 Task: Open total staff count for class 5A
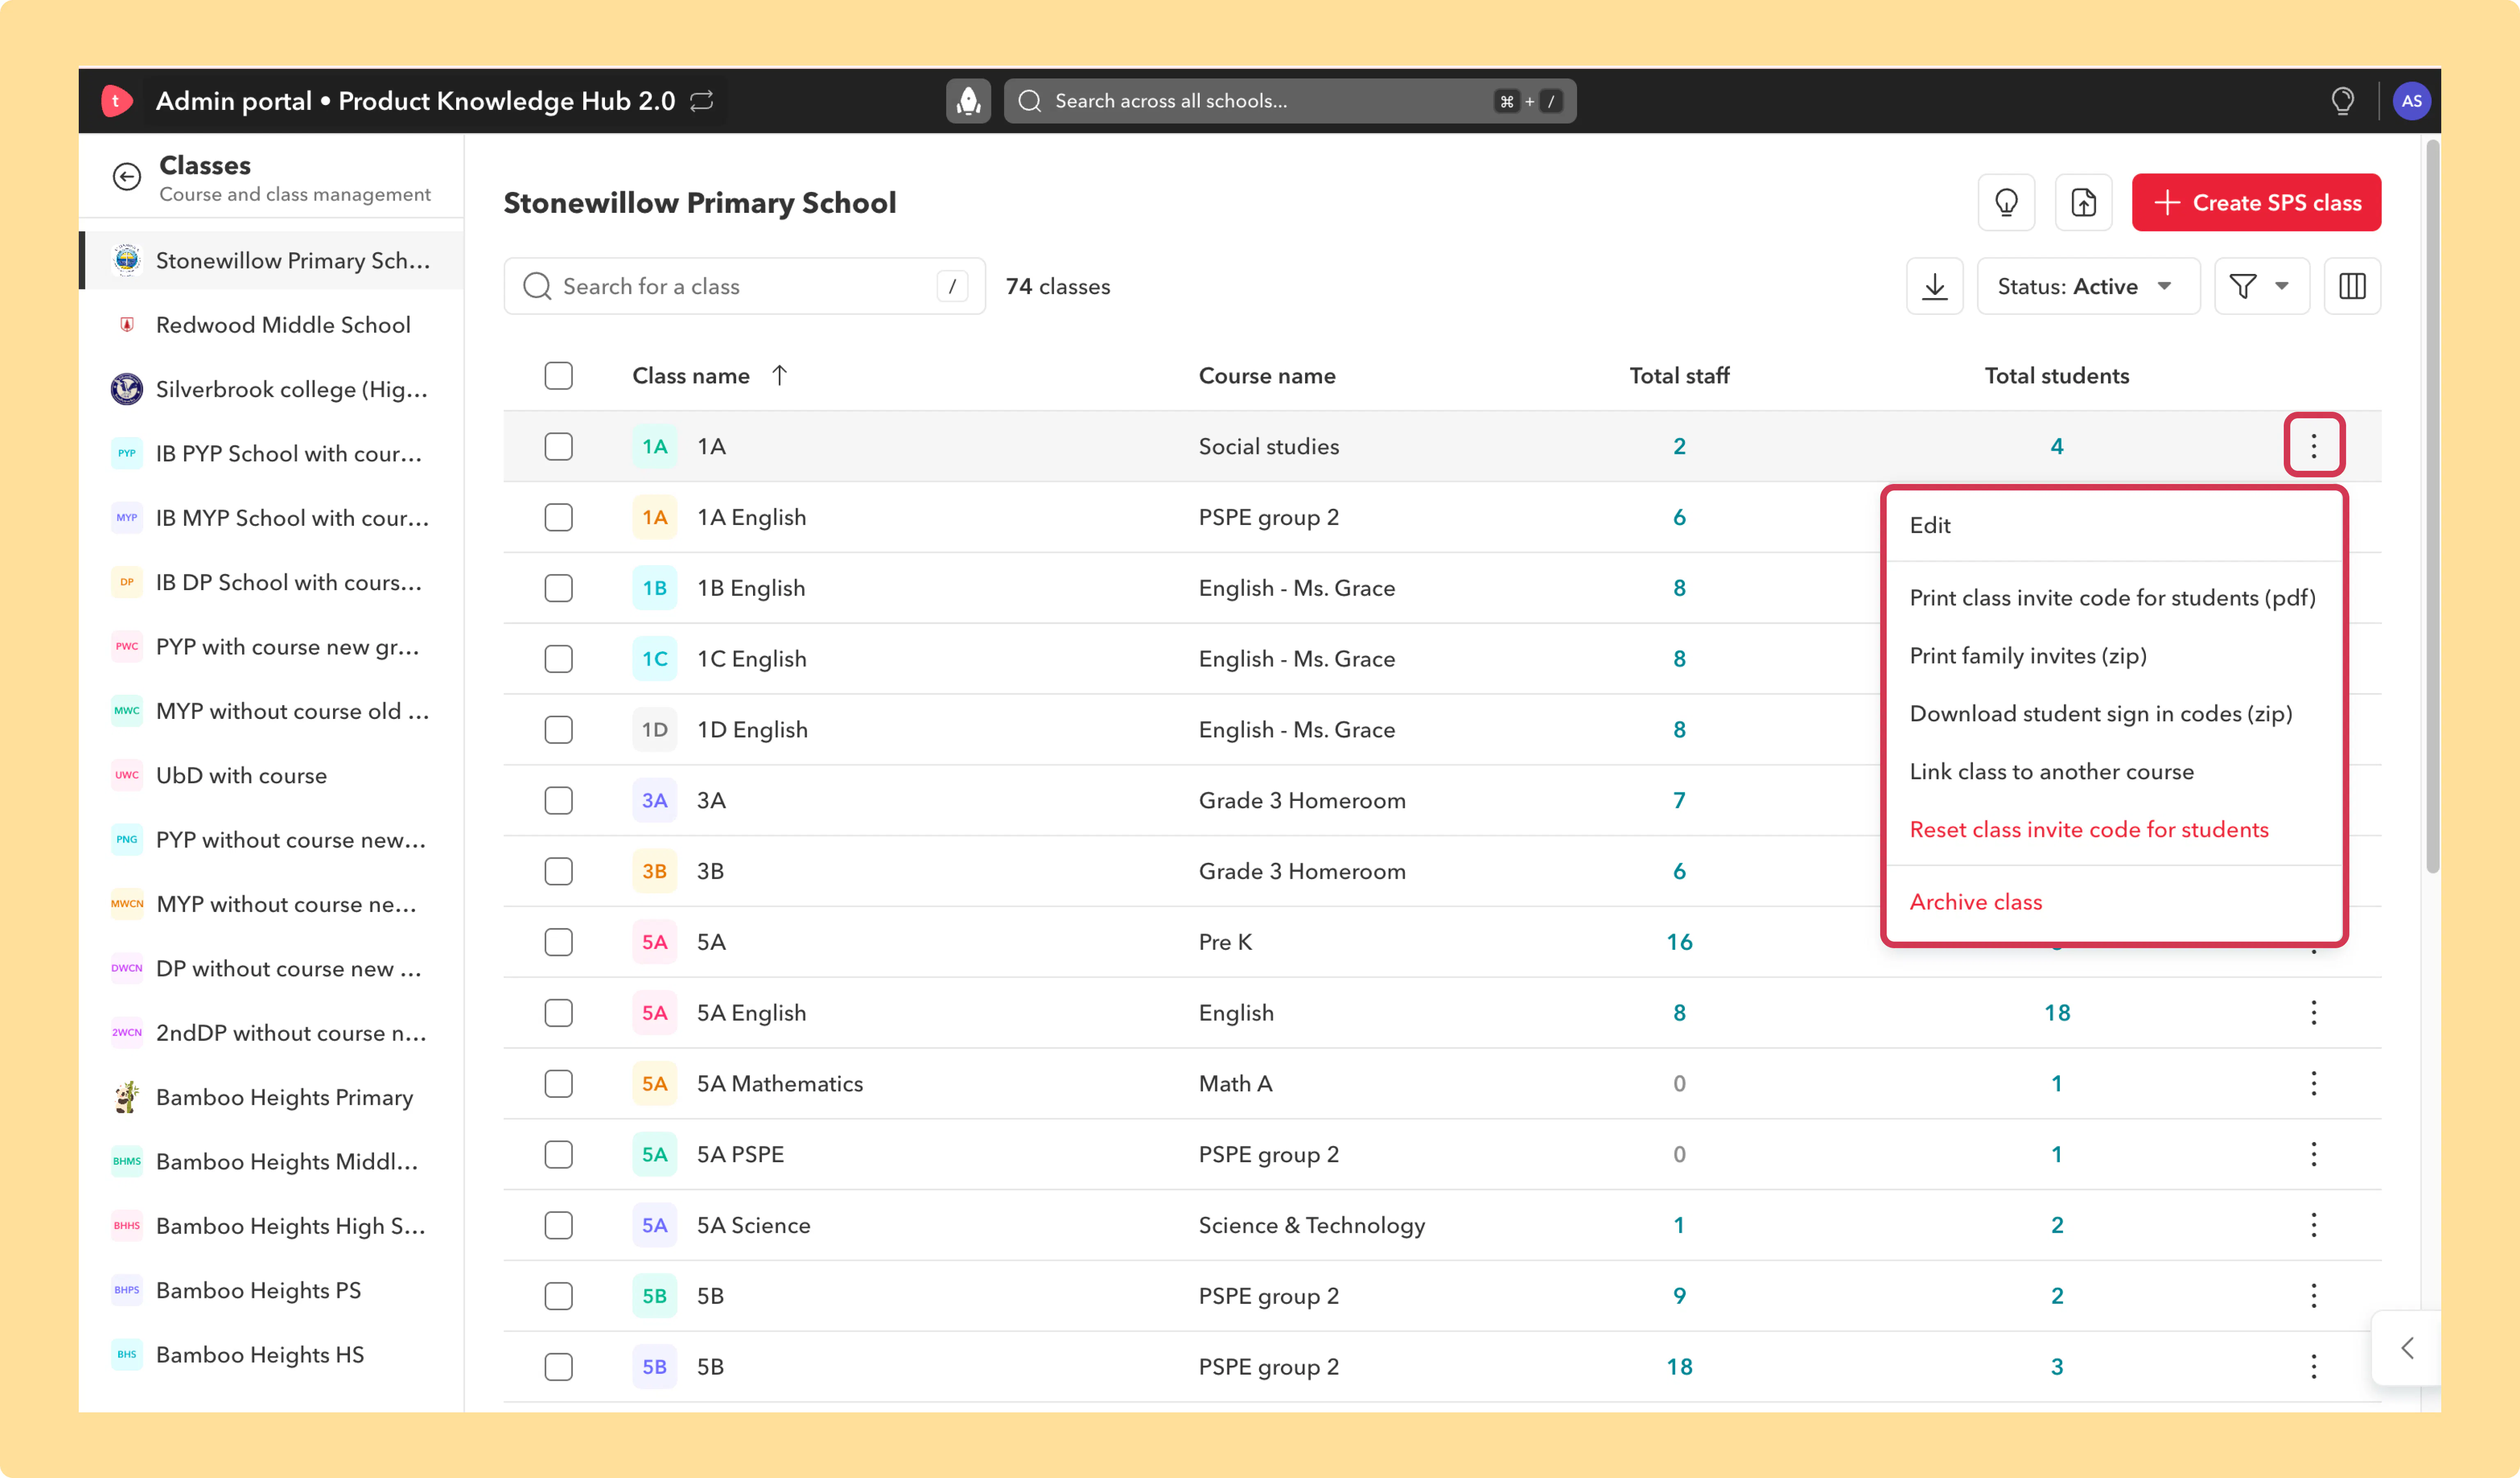pyautogui.click(x=1679, y=942)
